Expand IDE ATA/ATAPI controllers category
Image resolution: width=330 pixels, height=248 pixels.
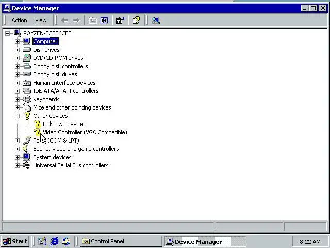17,91
